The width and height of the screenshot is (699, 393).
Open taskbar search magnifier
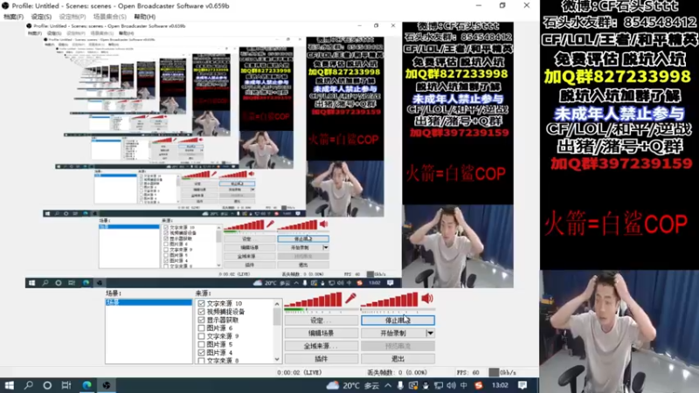click(29, 385)
